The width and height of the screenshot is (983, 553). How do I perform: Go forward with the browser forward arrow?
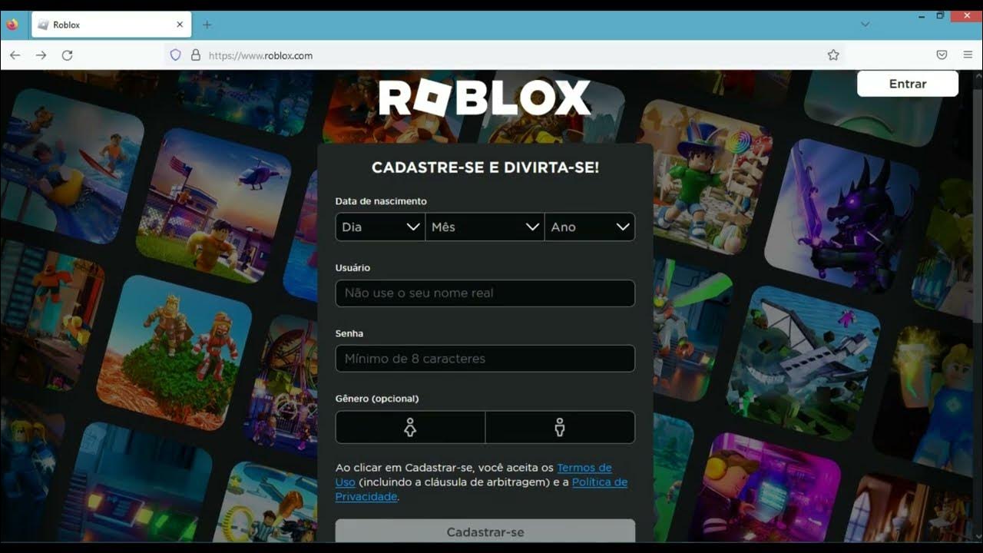pyautogui.click(x=41, y=55)
